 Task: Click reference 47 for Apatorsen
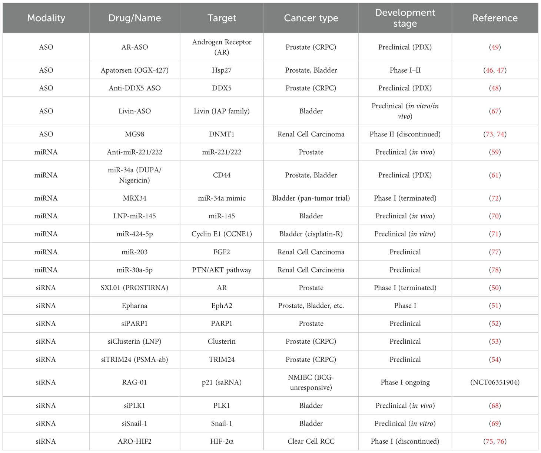click(x=501, y=70)
